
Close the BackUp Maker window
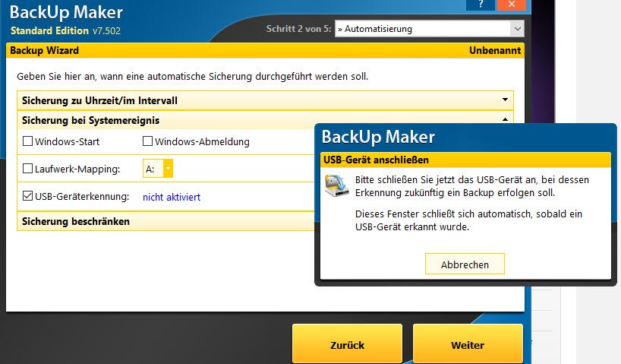click(x=511, y=5)
